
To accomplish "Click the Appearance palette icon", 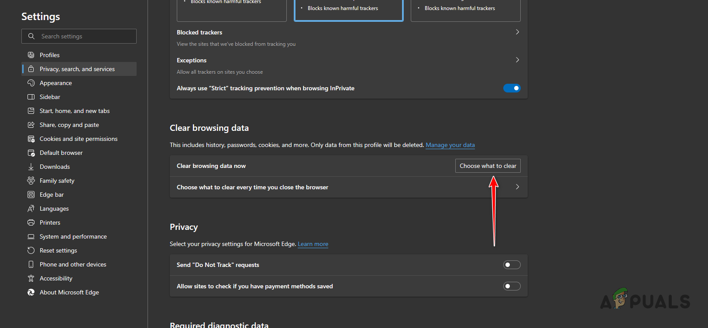I will tap(31, 83).
